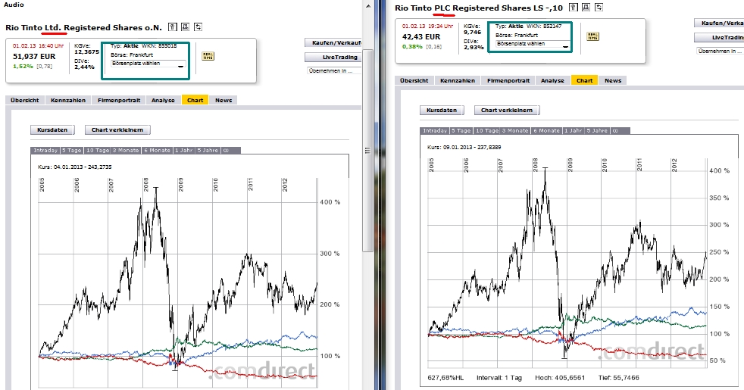The width and height of the screenshot is (744, 390).
Task: Click 'Kurs: 09.01.2013 - 237,8389' label
Action: click(464, 147)
